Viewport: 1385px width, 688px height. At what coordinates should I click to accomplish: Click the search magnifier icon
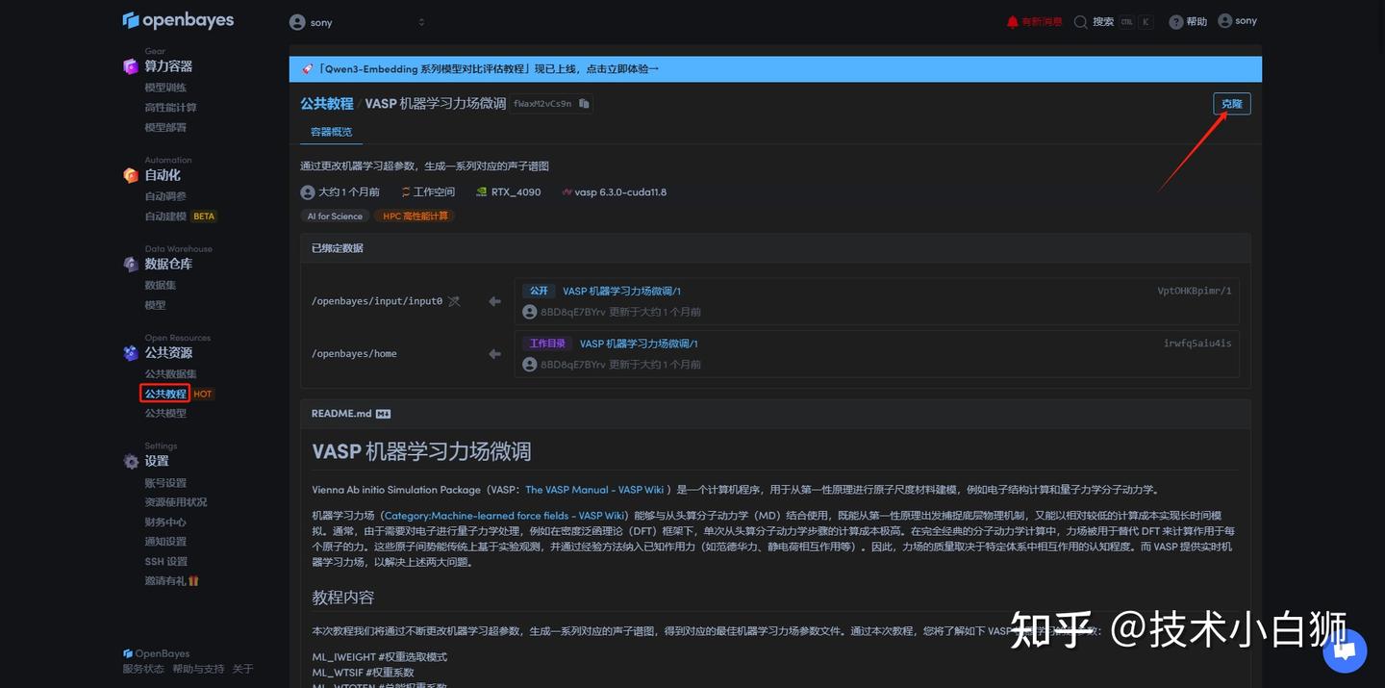tap(1081, 21)
